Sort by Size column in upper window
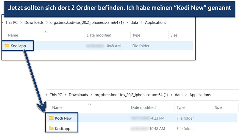This screenshot has width=240, height=134. pos(174,35)
